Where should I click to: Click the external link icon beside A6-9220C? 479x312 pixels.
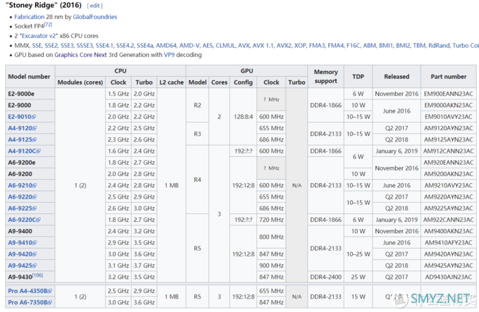tap(38, 220)
